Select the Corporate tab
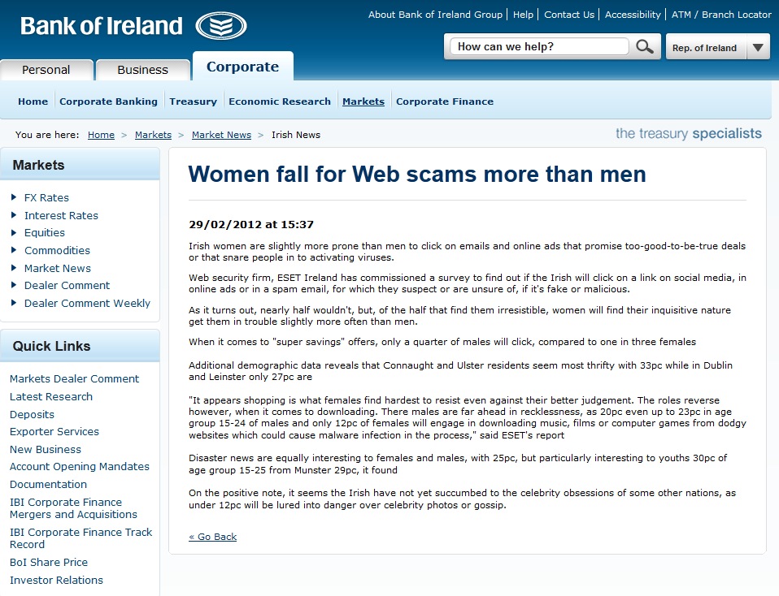 point(242,67)
